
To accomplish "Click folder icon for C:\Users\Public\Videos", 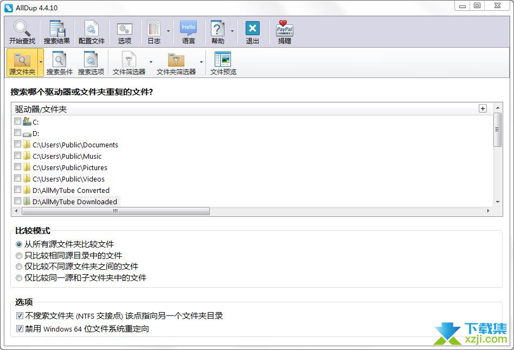I will point(27,179).
